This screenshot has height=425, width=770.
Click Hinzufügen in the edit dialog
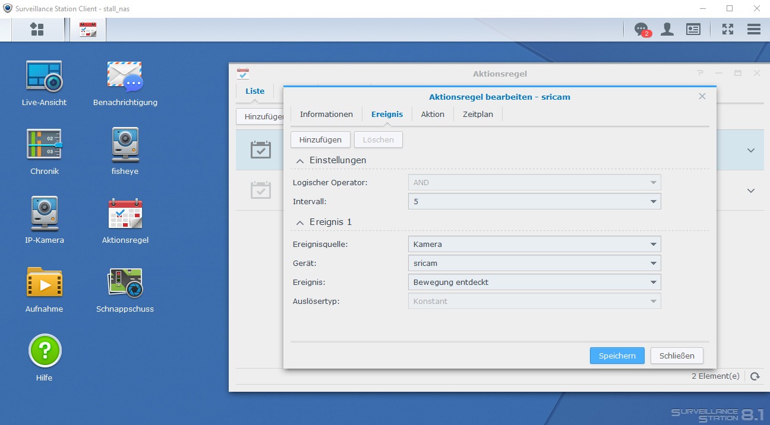320,140
